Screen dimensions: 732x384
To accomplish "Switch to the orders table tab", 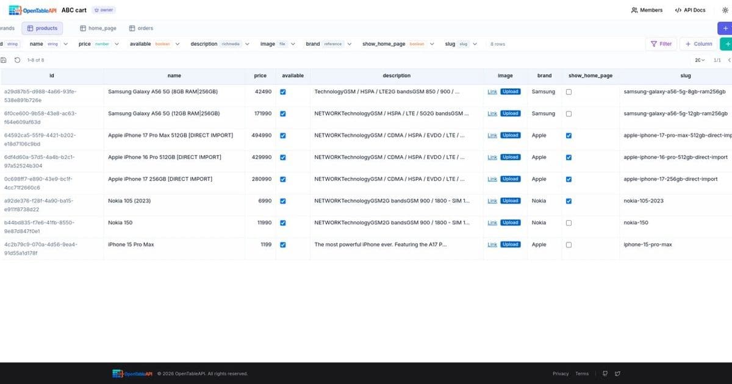I will coord(142,28).
